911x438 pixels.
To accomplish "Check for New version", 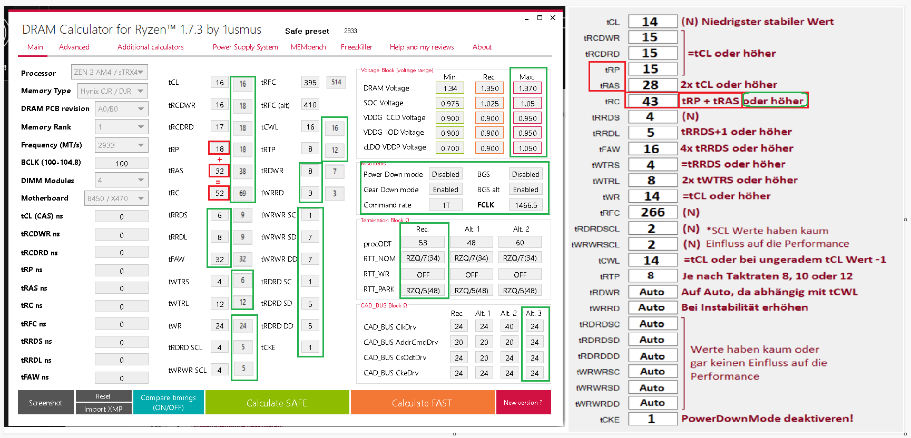I will 523,403.
